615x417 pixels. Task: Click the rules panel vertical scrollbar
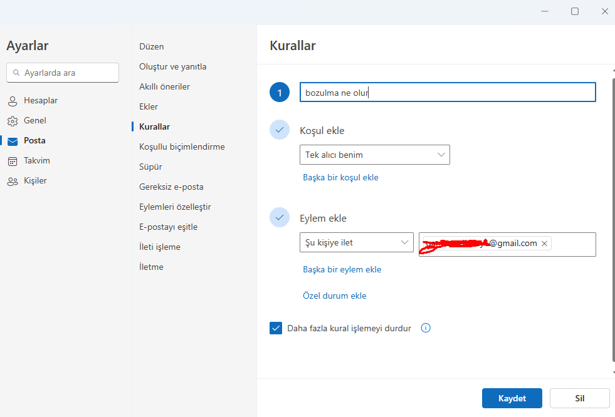pyautogui.click(x=613, y=219)
